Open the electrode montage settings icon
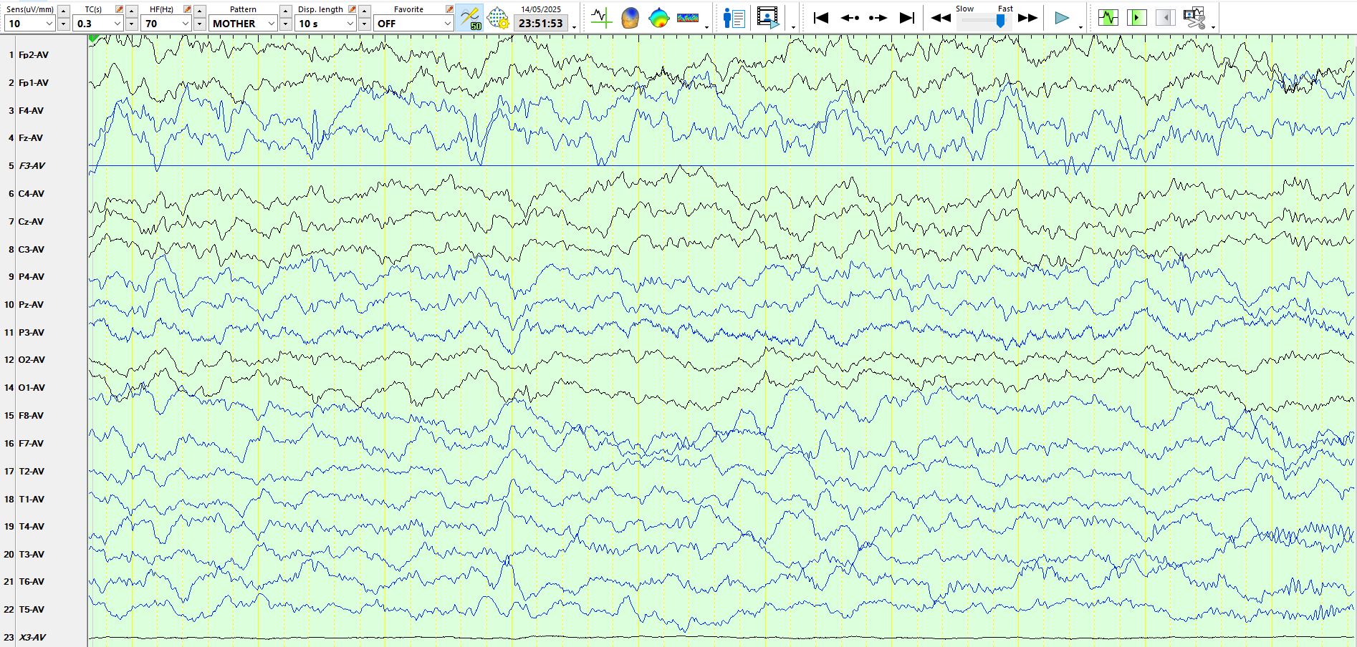 click(498, 18)
